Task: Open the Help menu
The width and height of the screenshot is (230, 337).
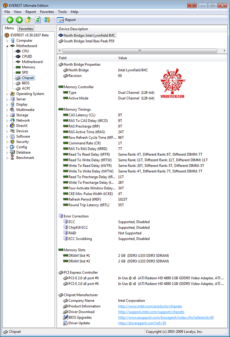Action: pyautogui.click(x=74, y=12)
